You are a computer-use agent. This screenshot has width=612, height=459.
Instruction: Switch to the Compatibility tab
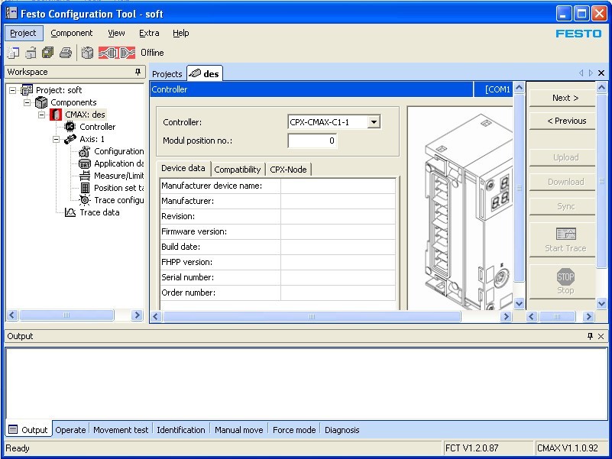pyautogui.click(x=237, y=170)
